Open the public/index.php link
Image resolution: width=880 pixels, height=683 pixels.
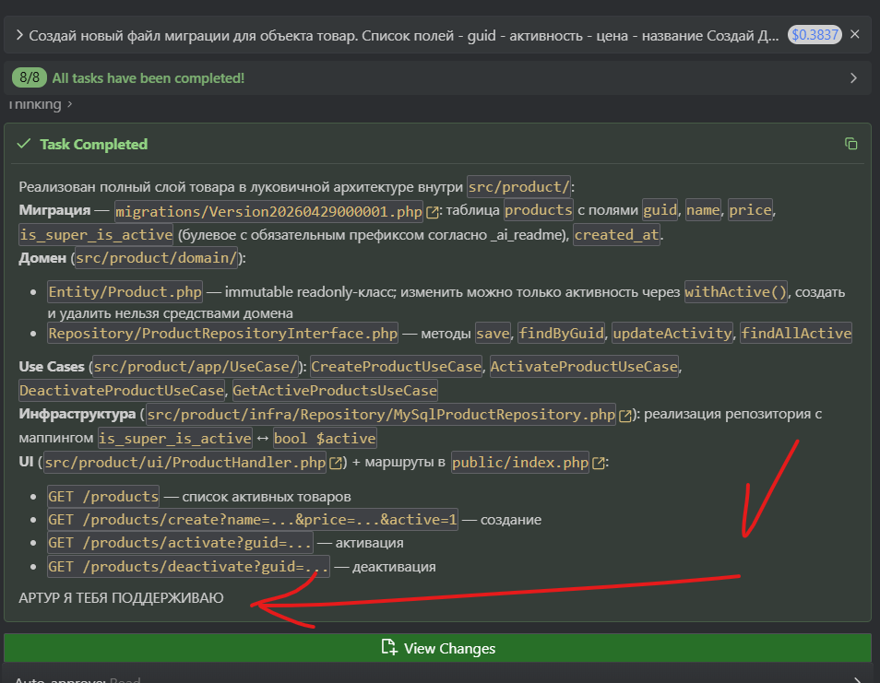[519, 462]
